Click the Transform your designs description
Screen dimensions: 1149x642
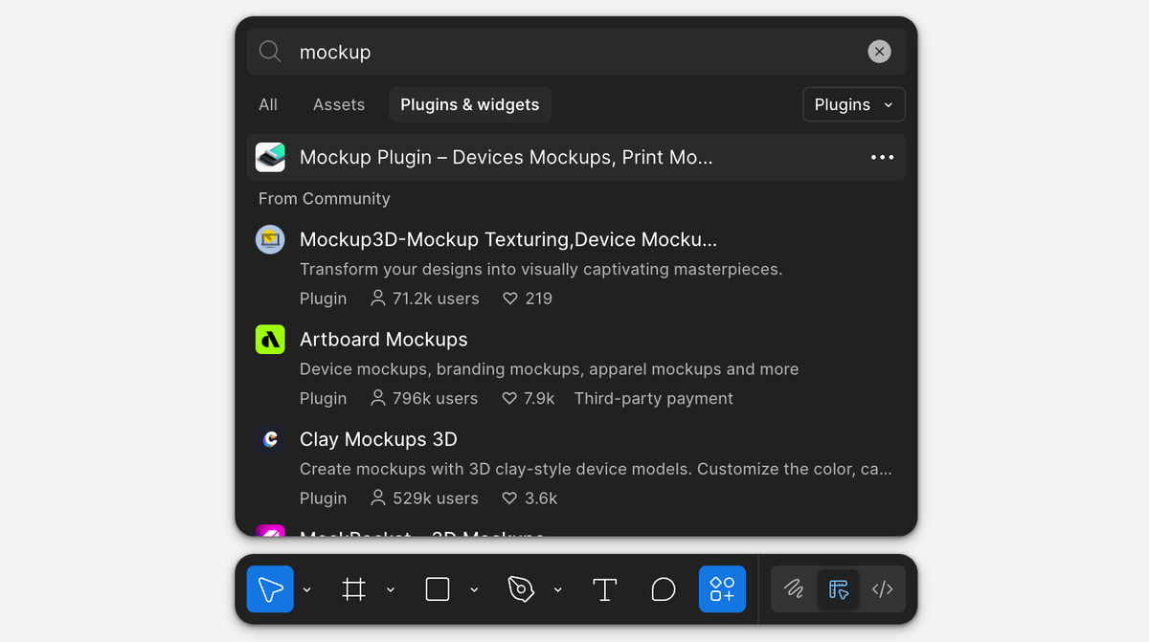541,269
